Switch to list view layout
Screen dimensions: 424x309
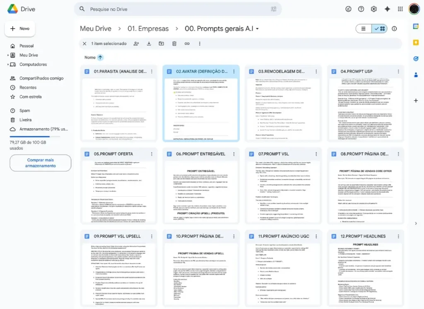pos(364,29)
